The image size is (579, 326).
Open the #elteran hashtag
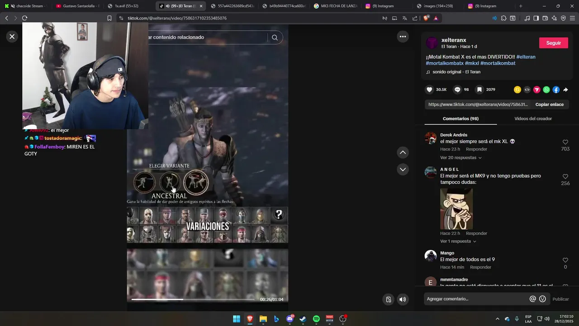click(526, 57)
